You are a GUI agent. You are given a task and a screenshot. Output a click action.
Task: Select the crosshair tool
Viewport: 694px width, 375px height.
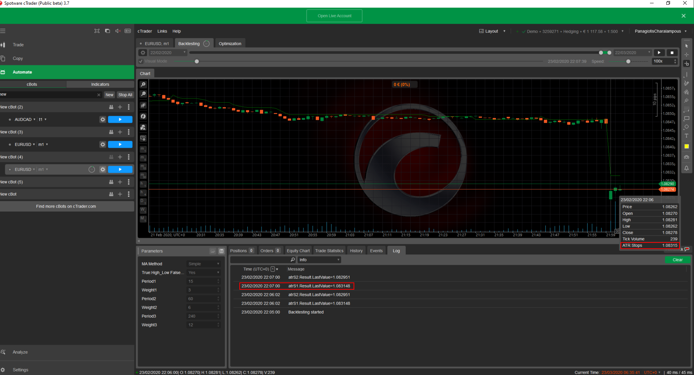(686, 55)
